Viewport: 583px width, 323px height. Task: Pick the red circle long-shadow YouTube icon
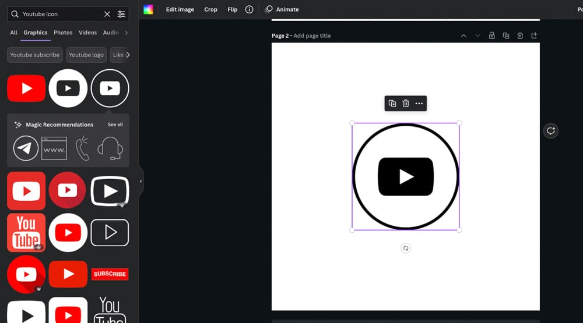click(67, 190)
